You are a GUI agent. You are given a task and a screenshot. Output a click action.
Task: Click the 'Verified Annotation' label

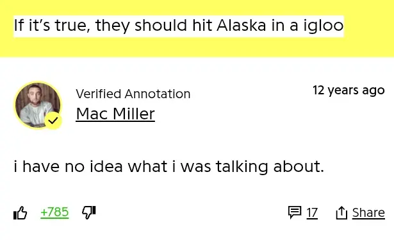click(133, 94)
